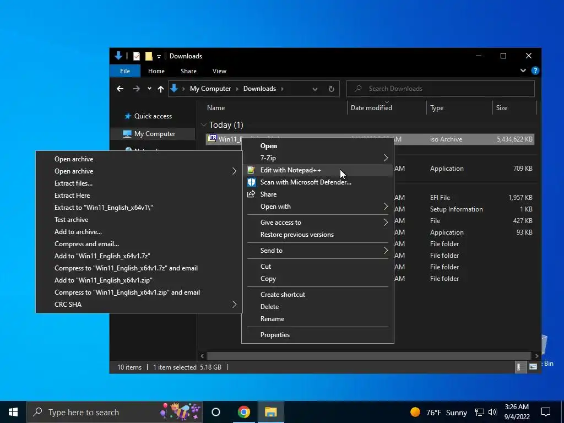
Task: Collapse the Today (1) group chevron
Action: tap(204, 125)
